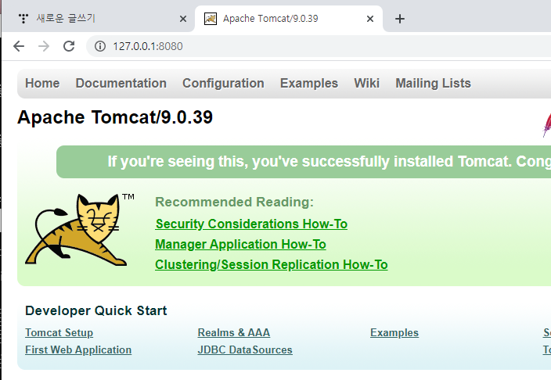Click the Developer Quick Start heading

pos(96,311)
